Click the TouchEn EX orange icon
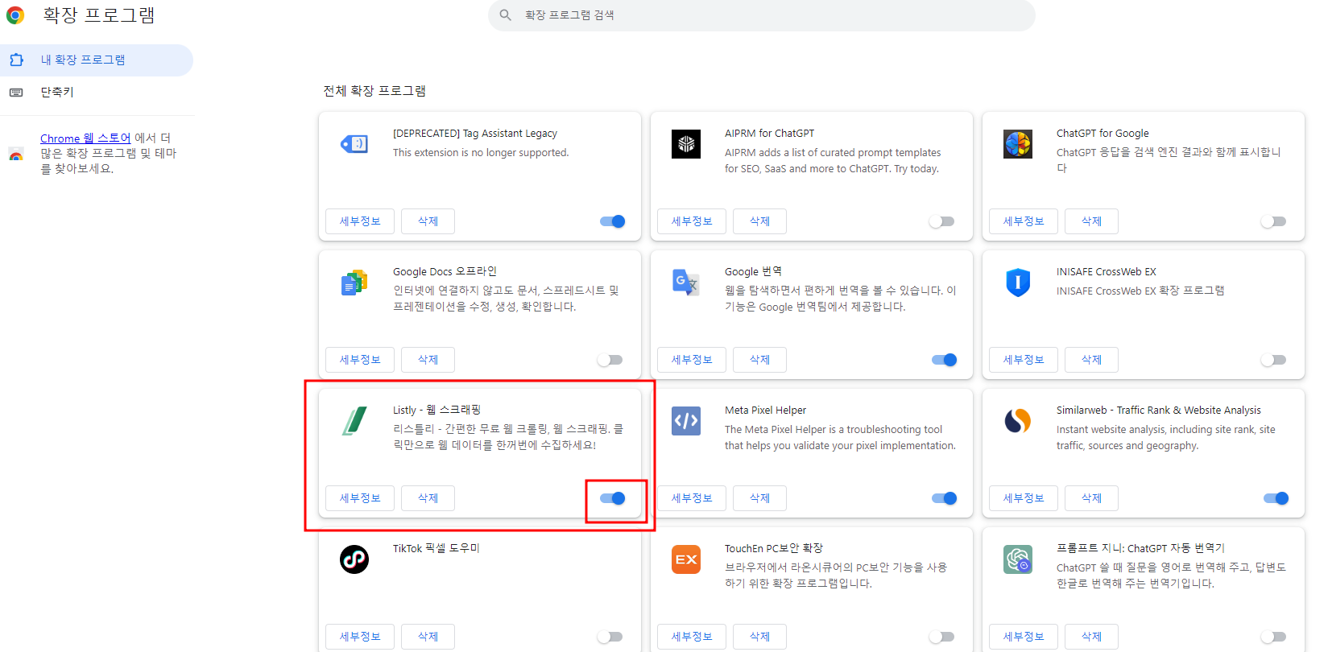Viewport: 1328px width, 652px height. [686, 559]
